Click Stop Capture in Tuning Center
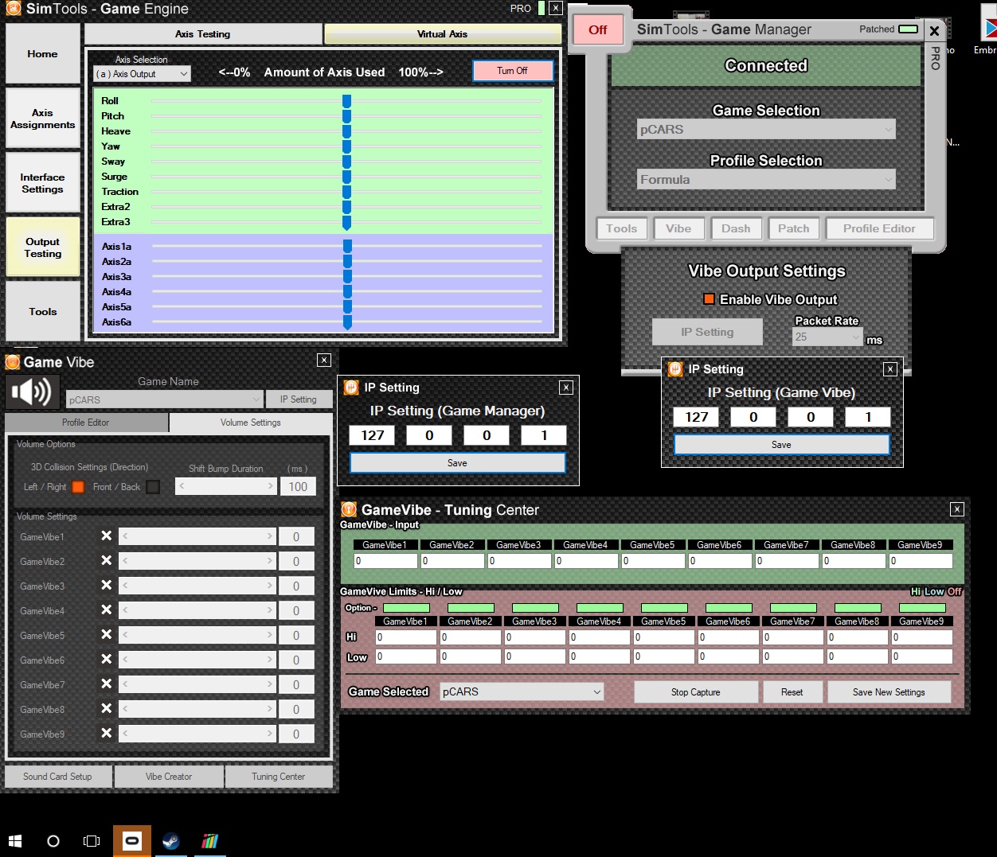997x857 pixels. (696, 692)
